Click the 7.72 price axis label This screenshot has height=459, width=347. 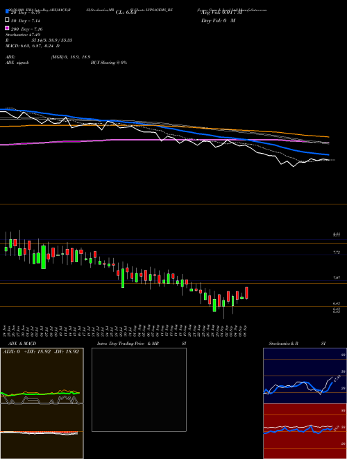(337, 252)
